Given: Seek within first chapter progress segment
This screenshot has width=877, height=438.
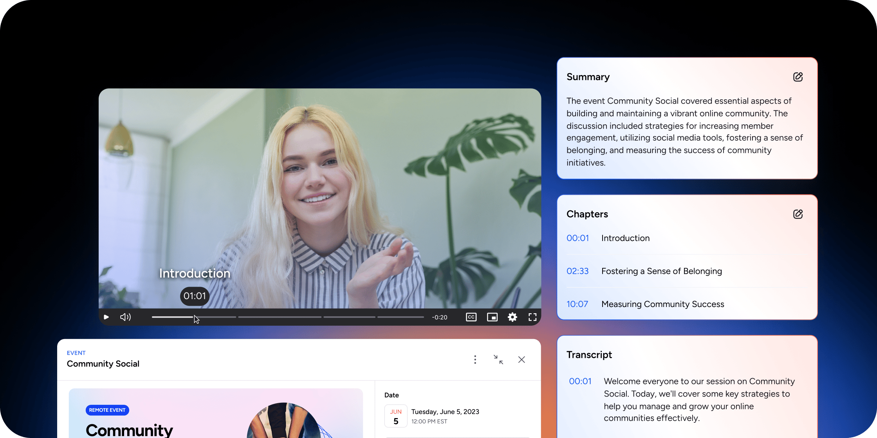Looking at the screenshot, I should coord(194,317).
